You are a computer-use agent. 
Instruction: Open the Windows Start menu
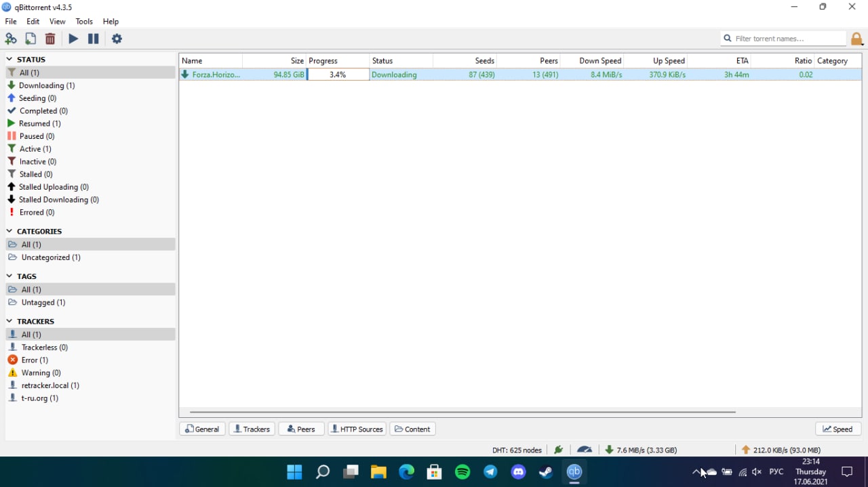pyautogui.click(x=294, y=472)
